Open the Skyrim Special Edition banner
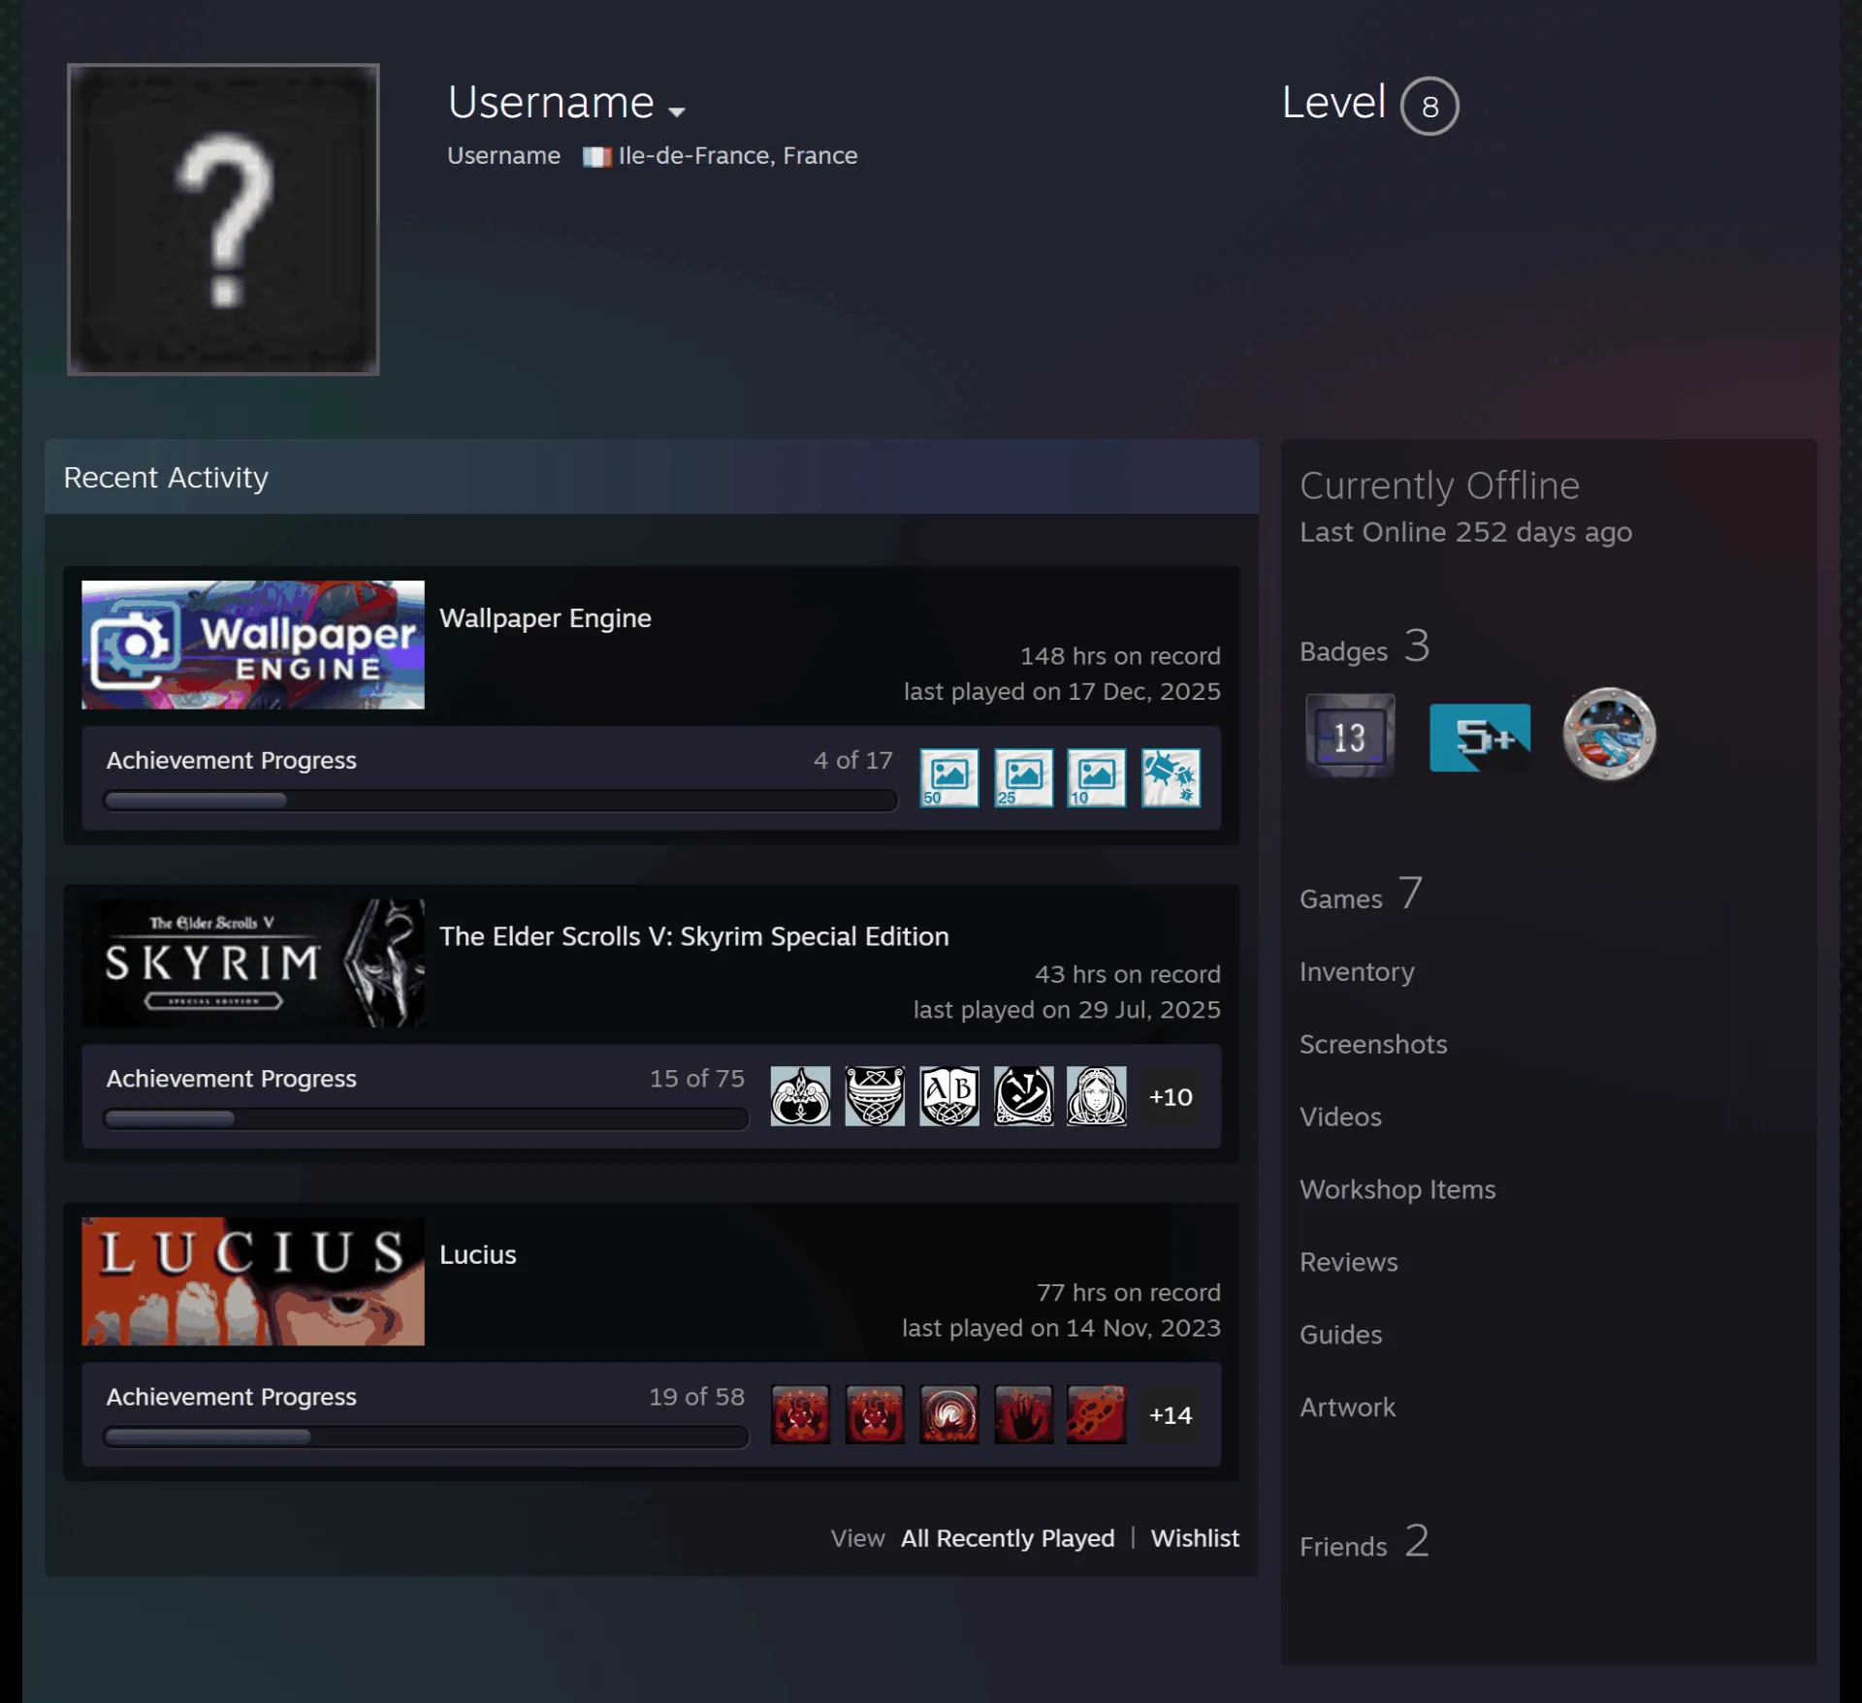The height and width of the screenshot is (1703, 1862). 253,962
